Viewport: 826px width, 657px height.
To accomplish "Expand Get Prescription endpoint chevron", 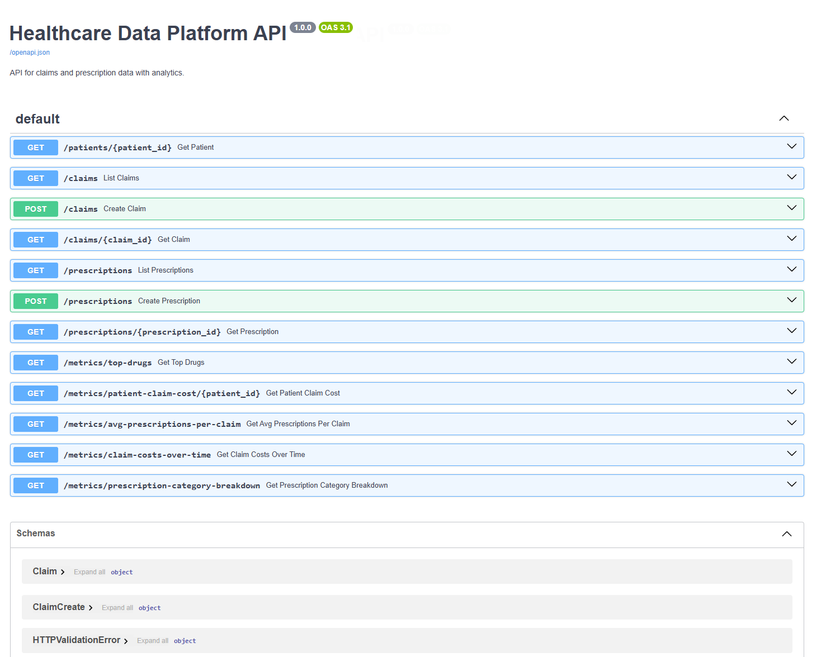I will [791, 331].
